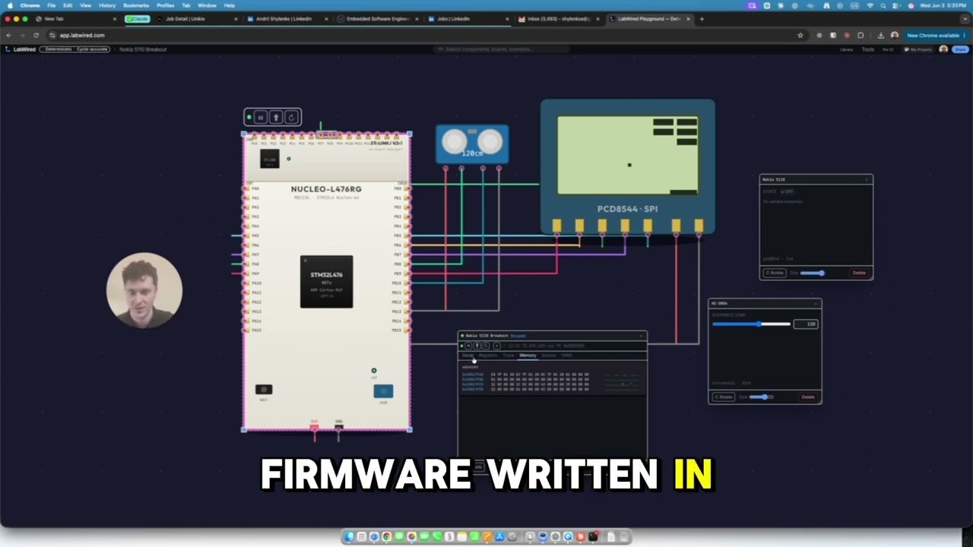
Task: Adjust the Size slider in the Nokia 5110 panel
Action: coord(813,273)
